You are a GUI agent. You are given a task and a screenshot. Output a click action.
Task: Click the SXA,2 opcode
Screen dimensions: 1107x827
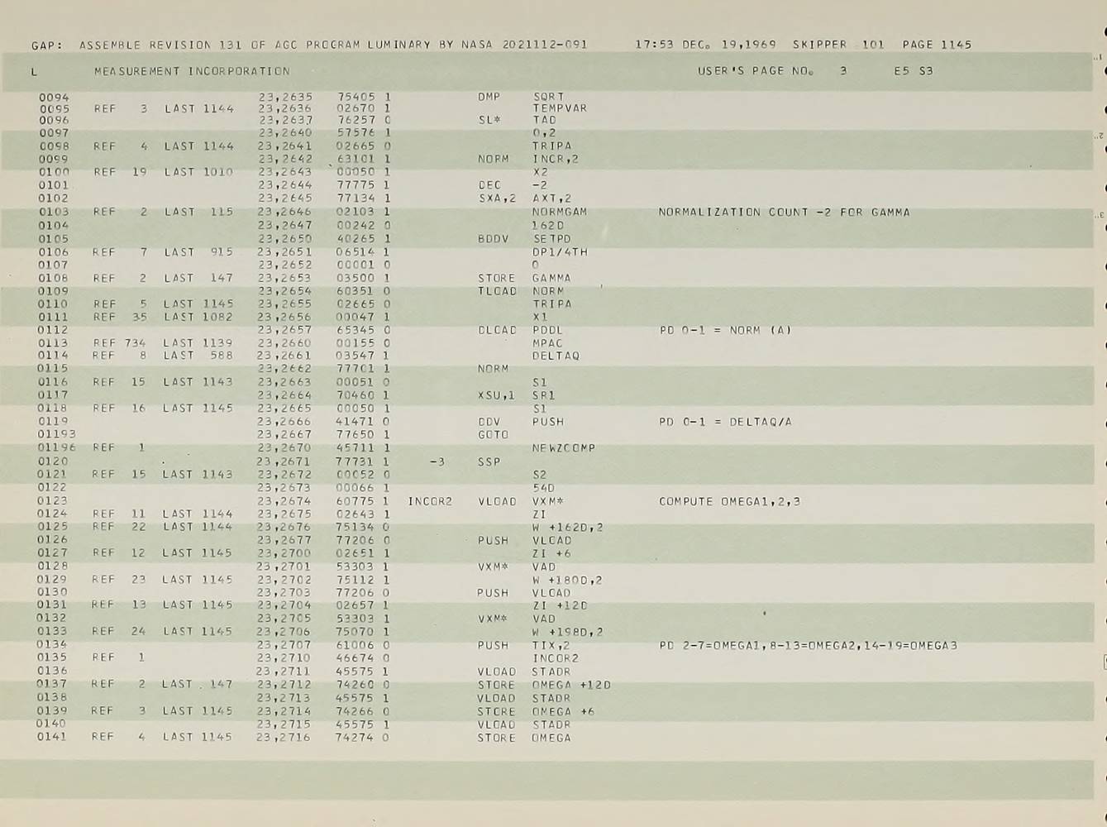point(497,198)
